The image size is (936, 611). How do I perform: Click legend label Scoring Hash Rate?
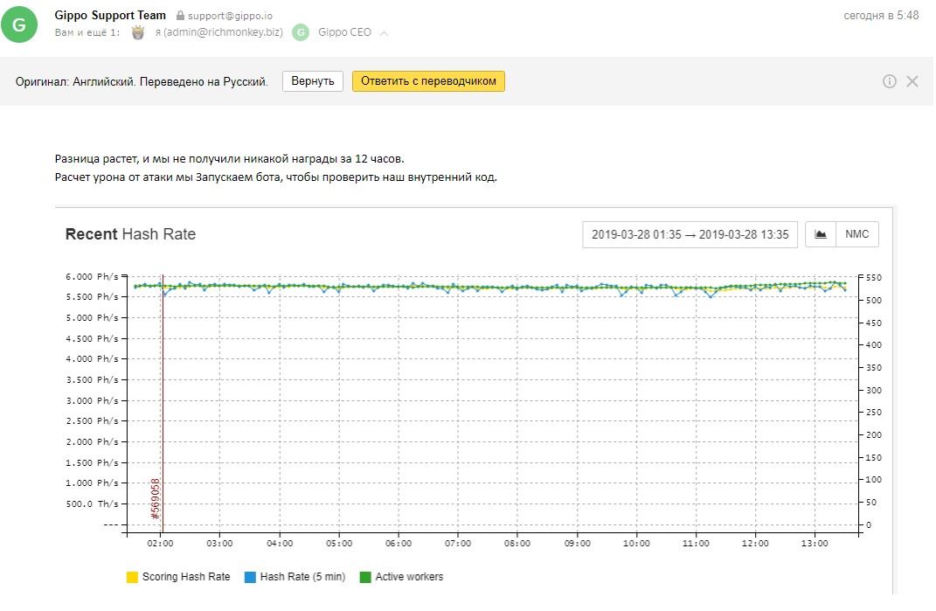tap(186, 577)
